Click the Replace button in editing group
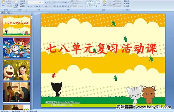Viewport: 174px width, 112px height. [127, 3]
